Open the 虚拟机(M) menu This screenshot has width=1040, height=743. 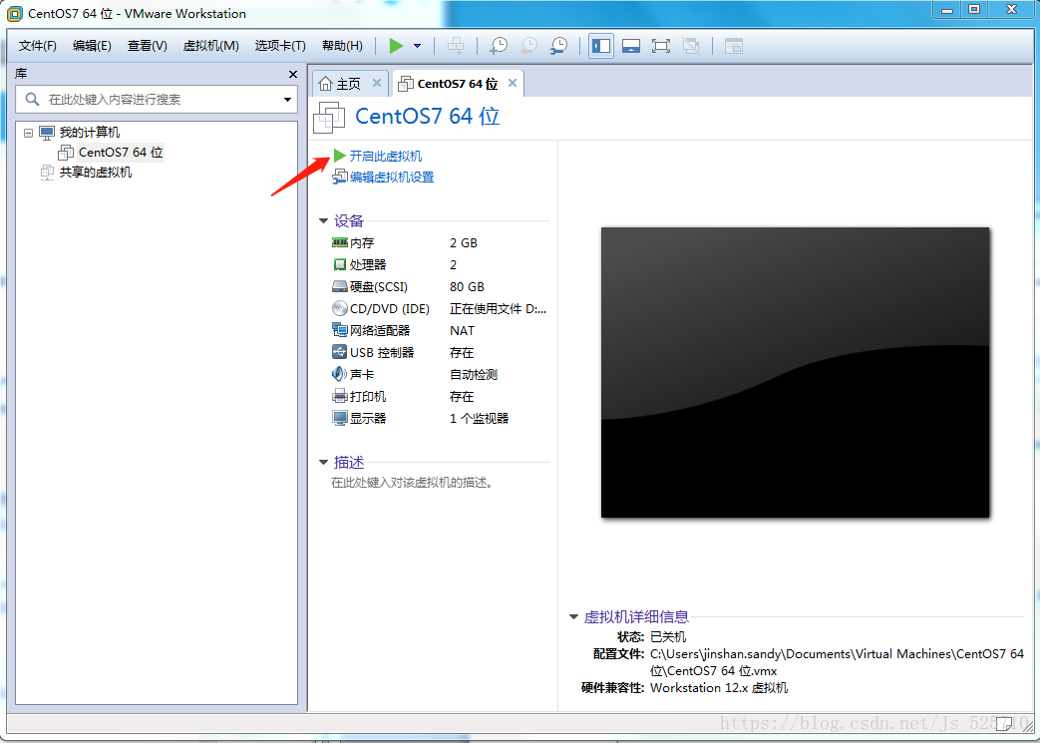click(x=211, y=46)
